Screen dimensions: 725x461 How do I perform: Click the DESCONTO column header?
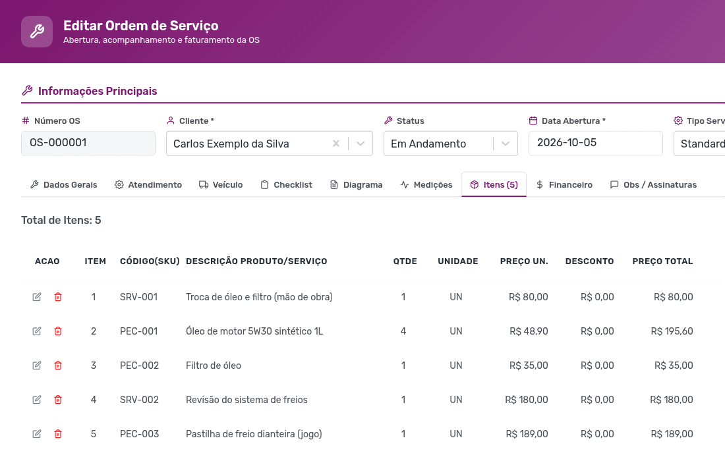[x=589, y=261]
